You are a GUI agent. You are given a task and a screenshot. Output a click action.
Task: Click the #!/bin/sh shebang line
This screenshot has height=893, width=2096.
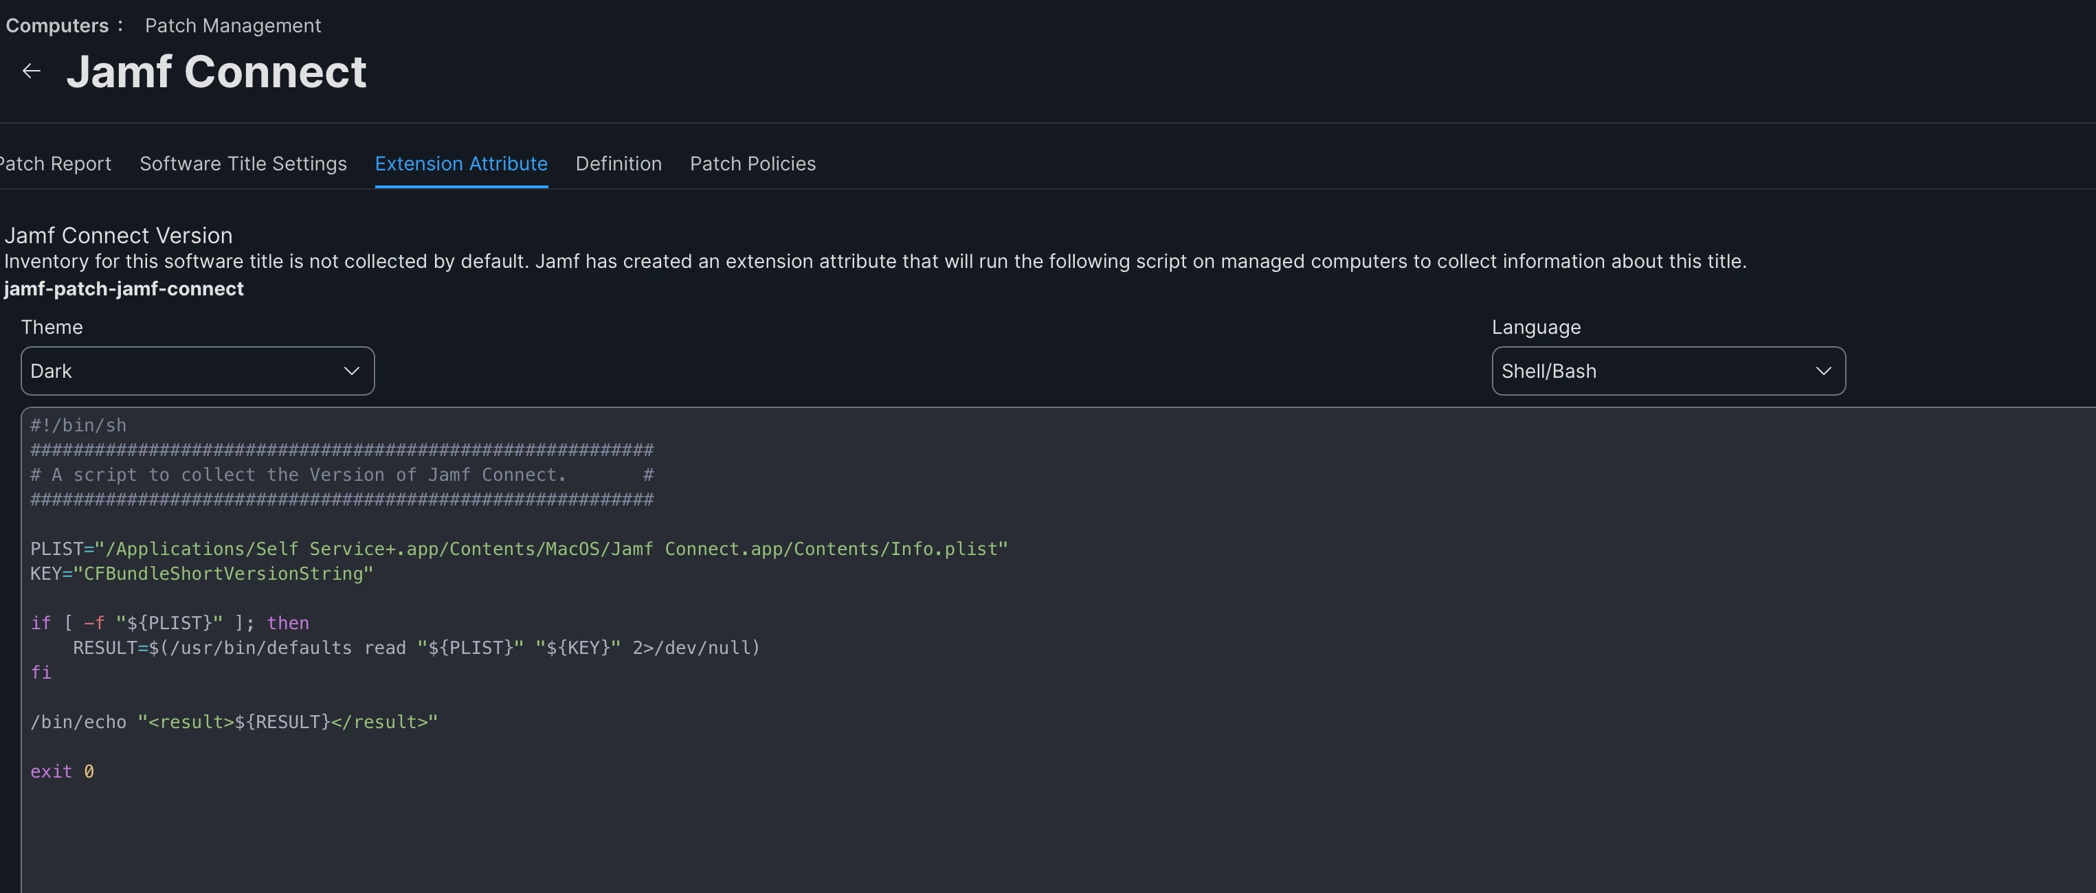(78, 425)
